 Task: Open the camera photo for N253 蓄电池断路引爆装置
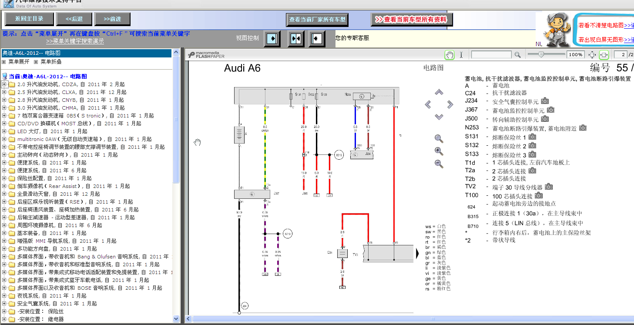coord(583,127)
